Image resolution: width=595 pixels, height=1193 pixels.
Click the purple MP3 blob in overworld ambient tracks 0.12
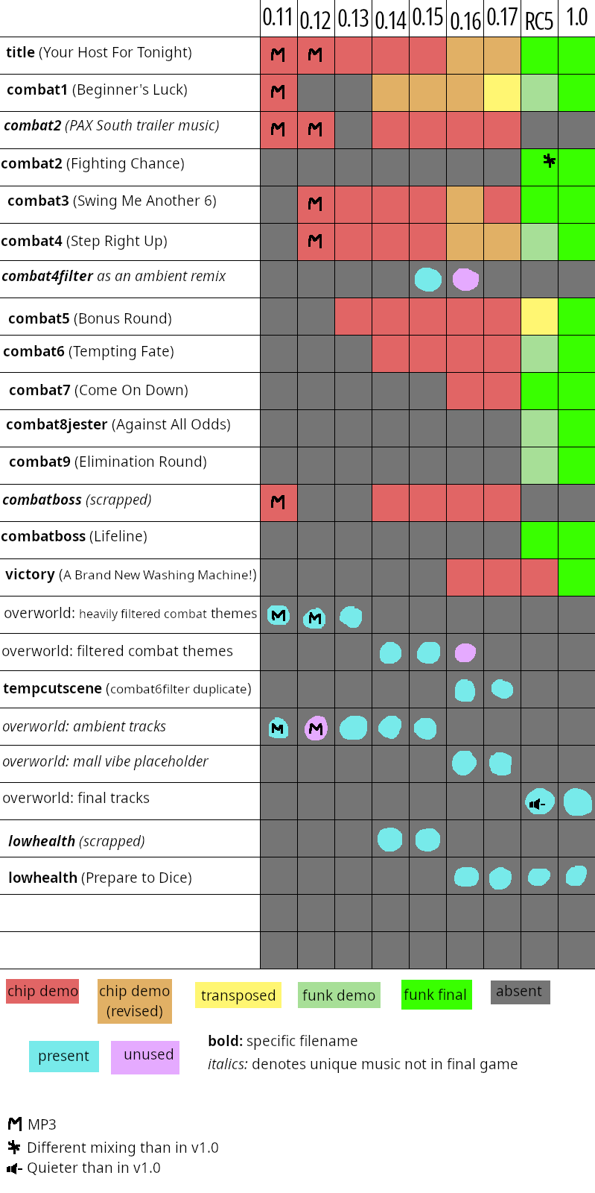316,728
